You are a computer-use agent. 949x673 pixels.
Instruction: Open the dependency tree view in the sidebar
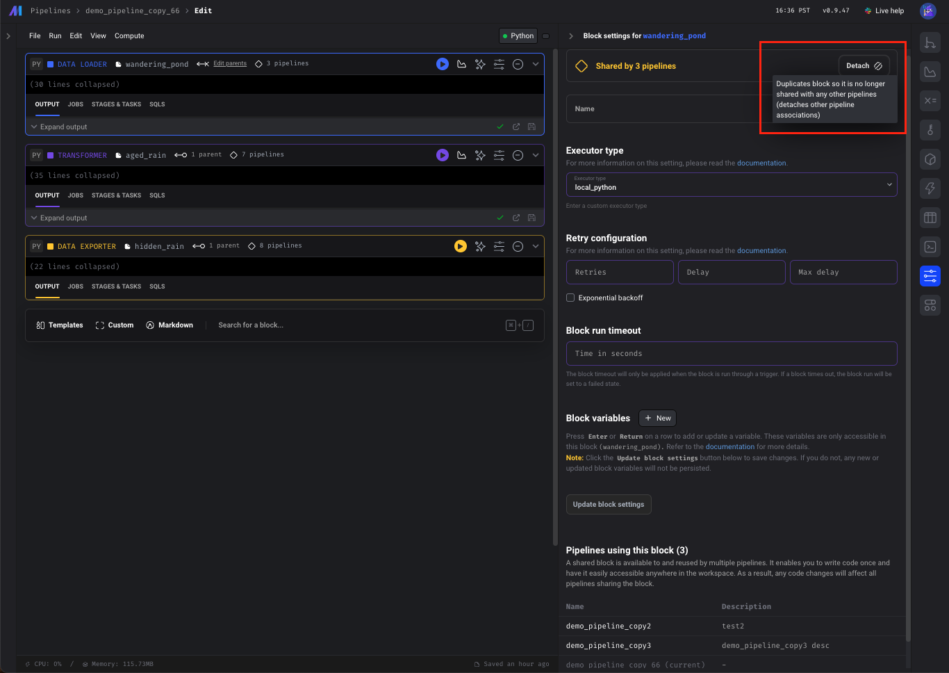click(x=930, y=42)
